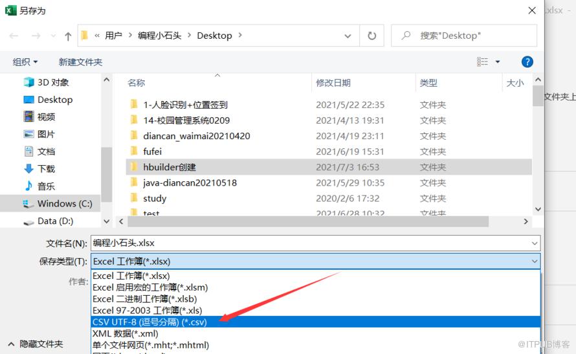The image size is (576, 354).
Task: Close the 另存为 dialog
Action: [532, 10]
